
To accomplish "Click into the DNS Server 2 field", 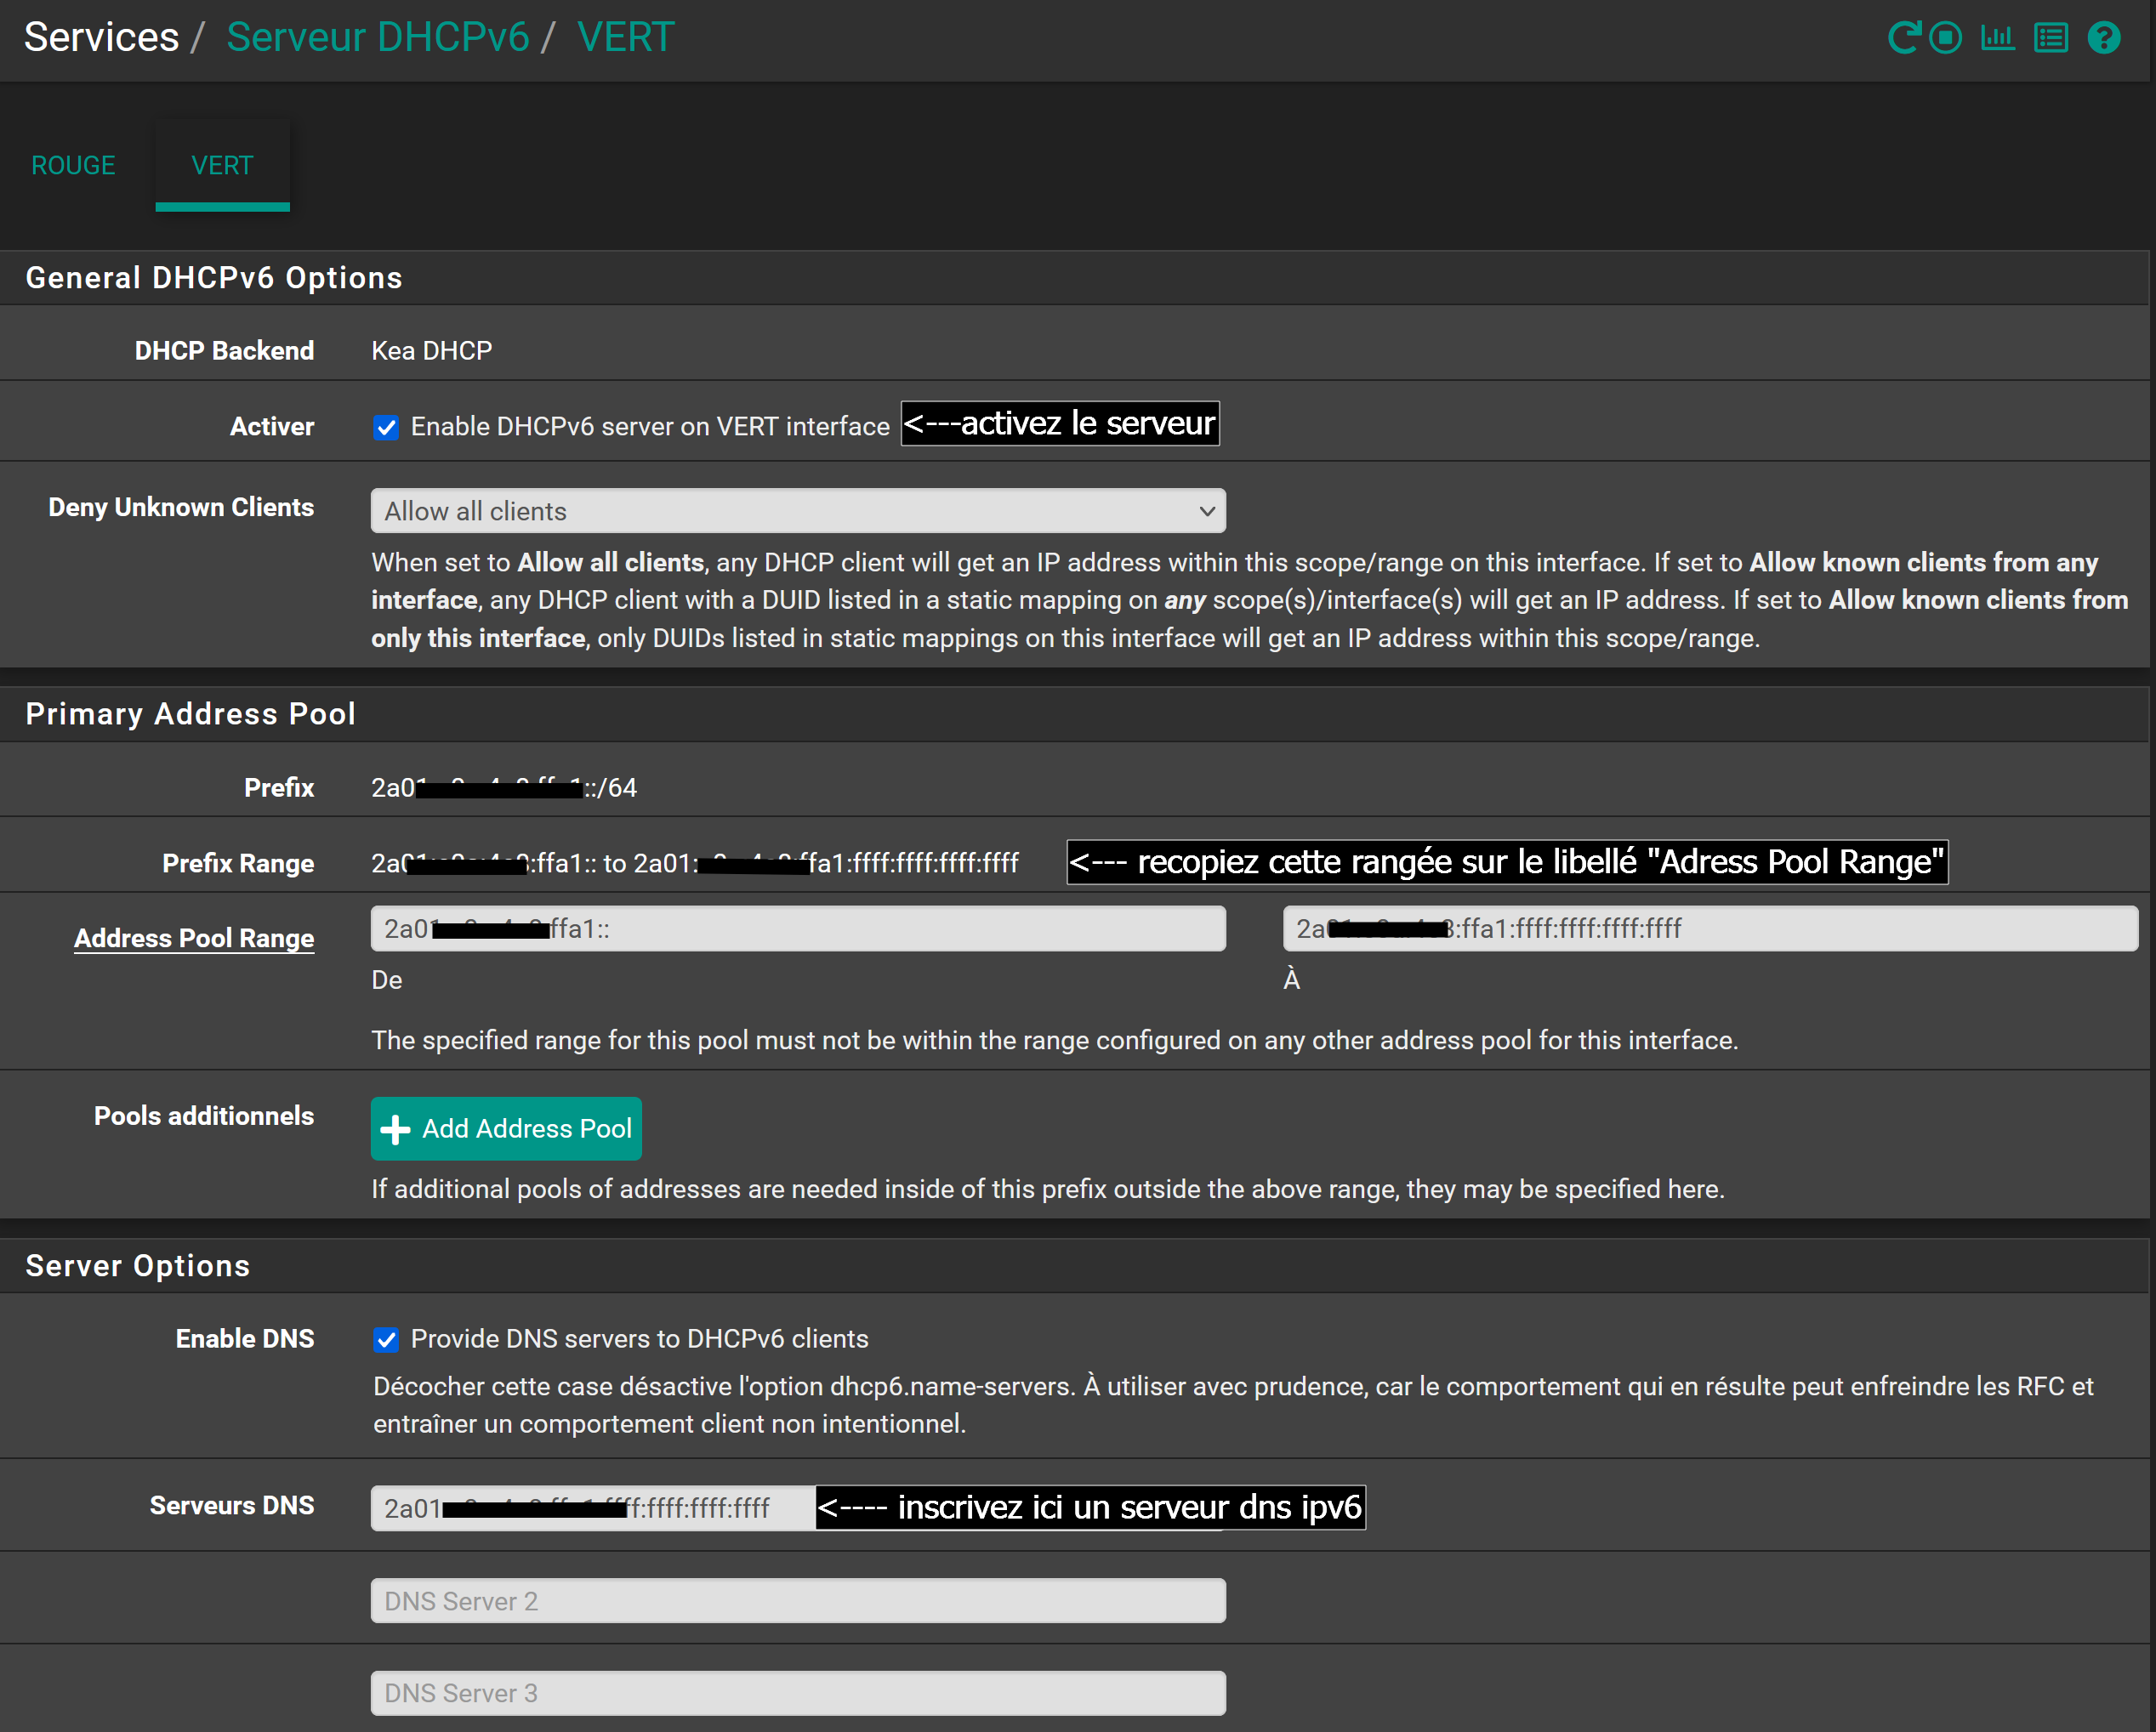I will click(797, 1601).
